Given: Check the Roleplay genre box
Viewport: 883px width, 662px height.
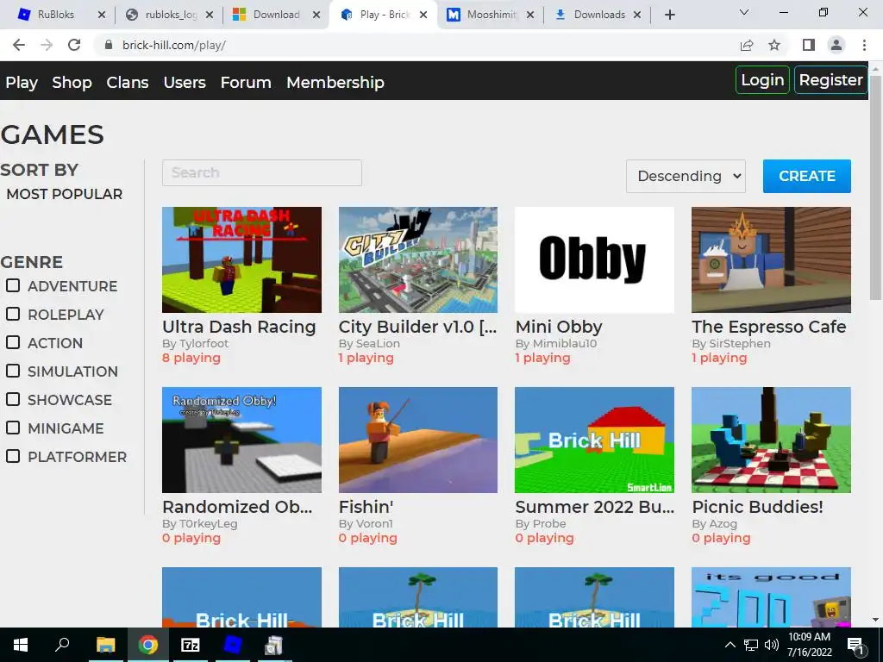Looking at the screenshot, I should pyautogui.click(x=12, y=314).
